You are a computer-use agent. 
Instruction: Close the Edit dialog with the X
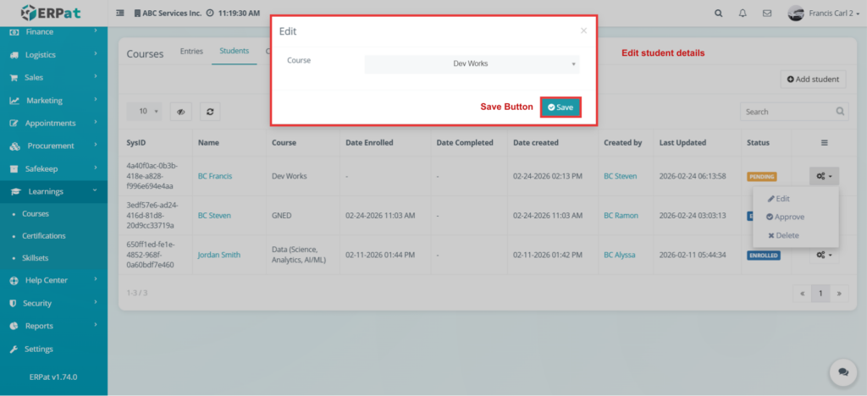pyautogui.click(x=583, y=30)
